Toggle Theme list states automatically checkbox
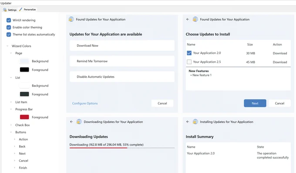Image resolution: width=296 pixels, height=173 pixels. [9, 34]
